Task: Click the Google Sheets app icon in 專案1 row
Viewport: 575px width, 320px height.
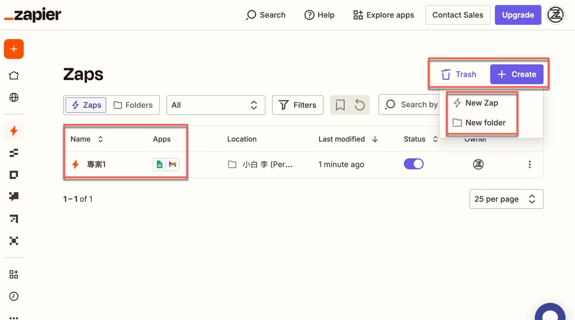Action: 160,165
